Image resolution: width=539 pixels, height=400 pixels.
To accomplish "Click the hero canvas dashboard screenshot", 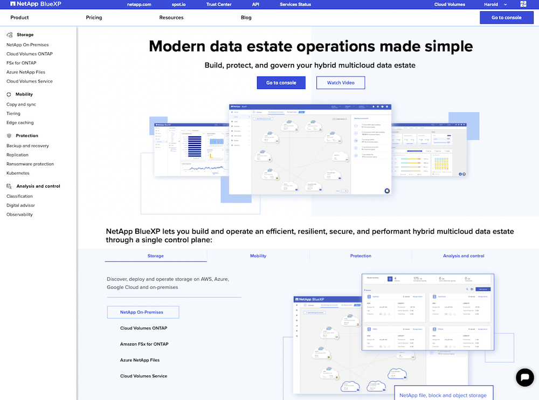I will point(310,150).
